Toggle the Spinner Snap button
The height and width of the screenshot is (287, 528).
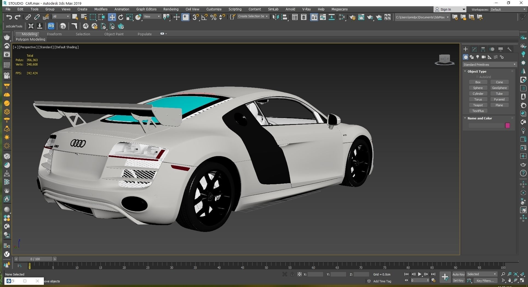pyautogui.click(x=222, y=17)
